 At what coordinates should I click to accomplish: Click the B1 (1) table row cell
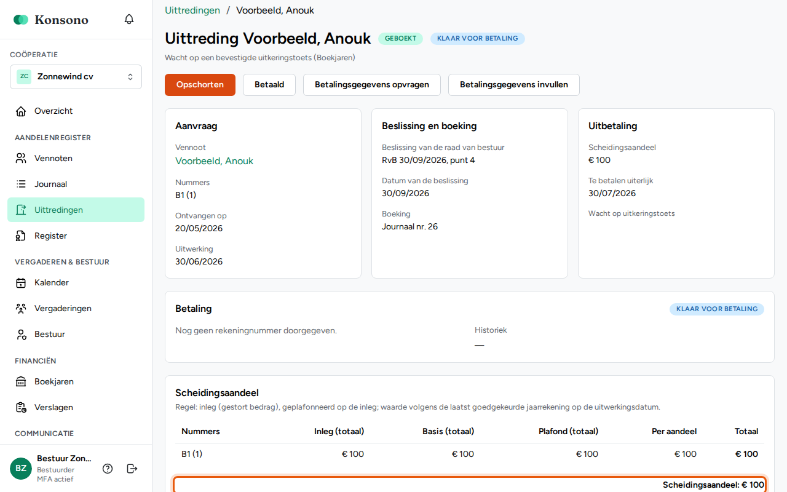click(192, 454)
